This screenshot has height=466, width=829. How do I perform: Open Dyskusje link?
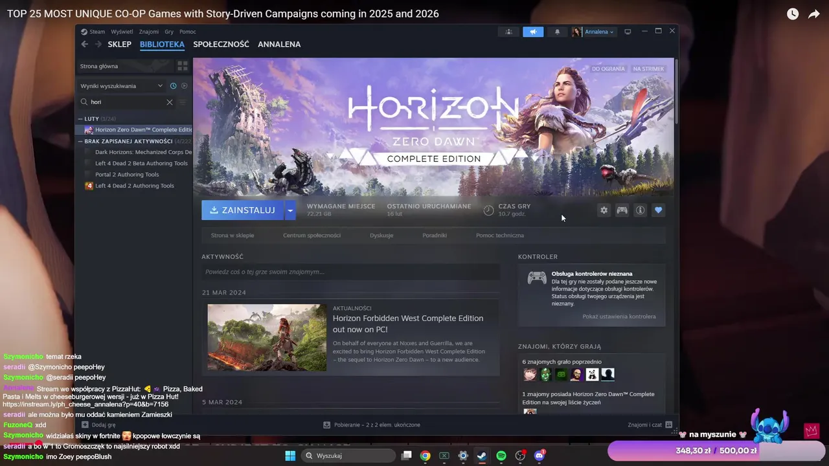coord(381,236)
